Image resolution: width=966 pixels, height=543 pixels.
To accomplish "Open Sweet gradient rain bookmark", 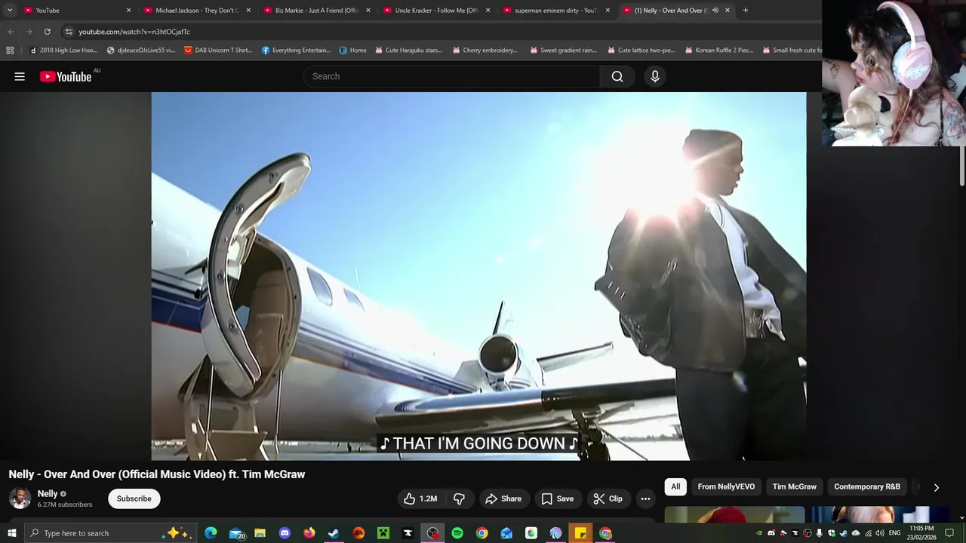I will (x=563, y=51).
